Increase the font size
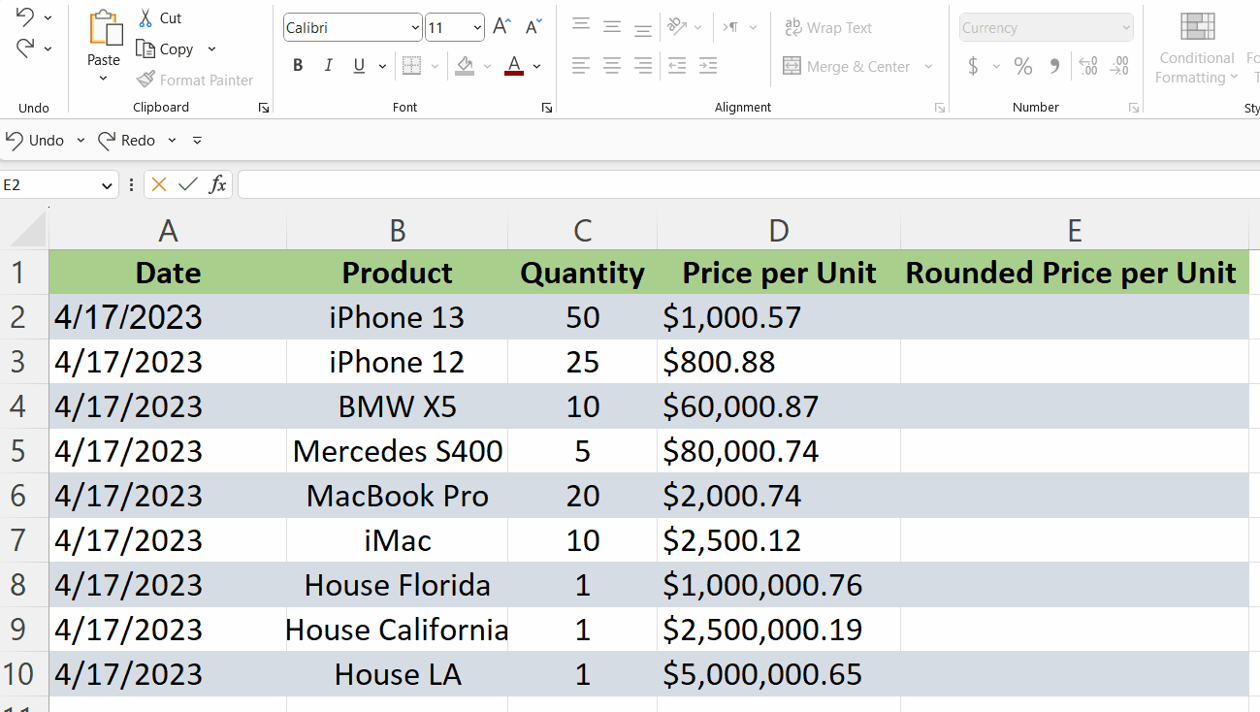Screen dimensions: 1260x712 point(501,26)
